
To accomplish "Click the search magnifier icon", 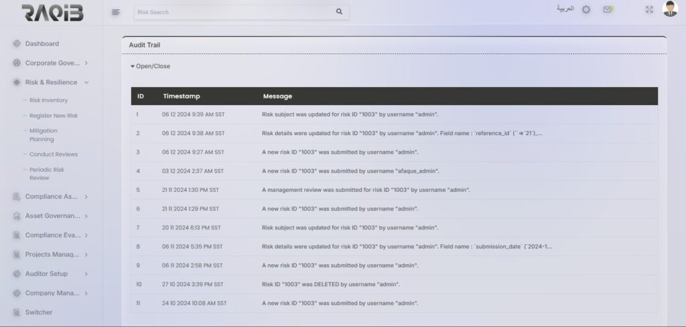I will [x=339, y=12].
